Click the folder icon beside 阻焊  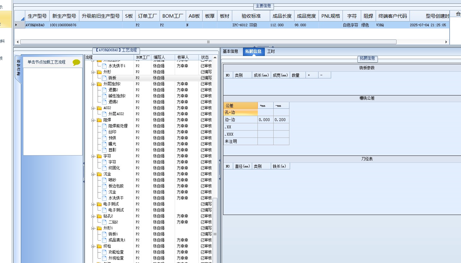click(99, 120)
